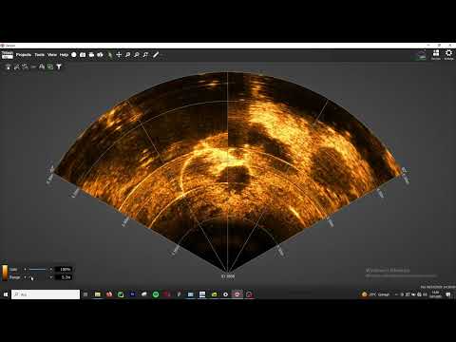This screenshot has width=456, height=342.
Task: Open the Help menu
Action: (64, 55)
